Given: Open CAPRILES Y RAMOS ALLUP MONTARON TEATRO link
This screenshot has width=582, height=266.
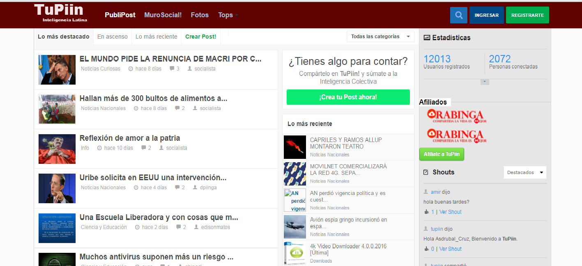Looking at the screenshot, I should pyautogui.click(x=346, y=143).
